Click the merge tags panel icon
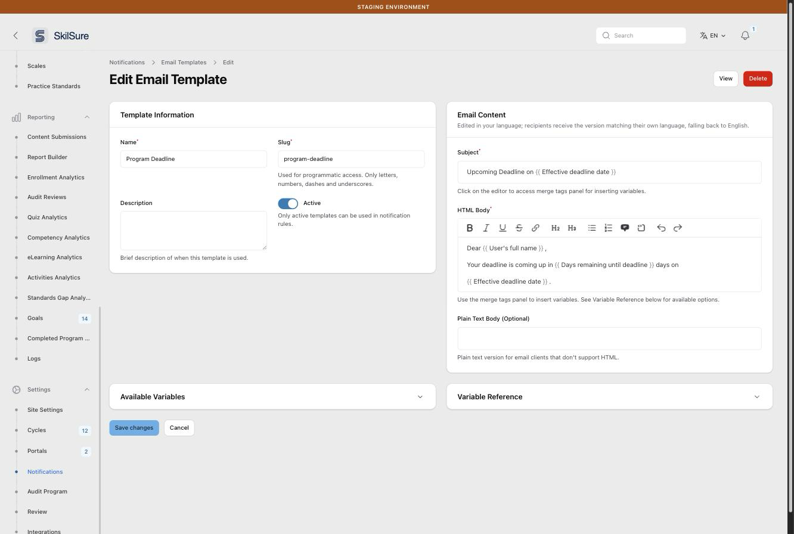This screenshot has width=794, height=534. click(641, 228)
